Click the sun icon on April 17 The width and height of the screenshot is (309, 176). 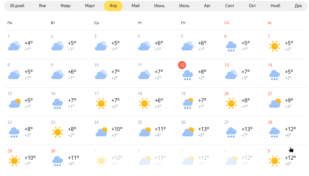click(x=101, y=103)
